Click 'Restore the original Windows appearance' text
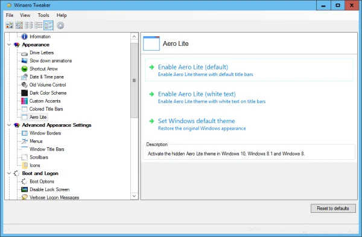The width and height of the screenshot is (362, 237). tap(202, 128)
